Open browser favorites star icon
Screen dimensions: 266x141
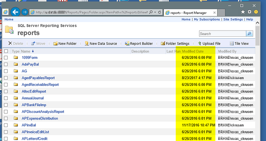click(x=243, y=12)
